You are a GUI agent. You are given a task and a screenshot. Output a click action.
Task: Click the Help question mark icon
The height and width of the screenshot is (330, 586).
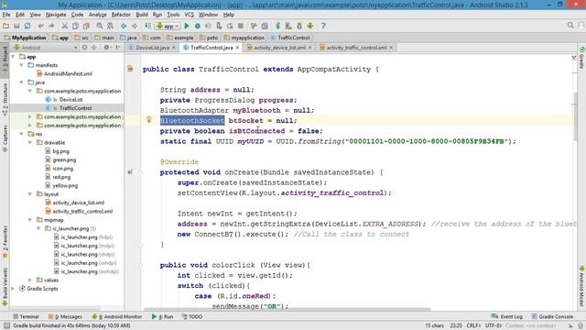[x=323, y=26]
